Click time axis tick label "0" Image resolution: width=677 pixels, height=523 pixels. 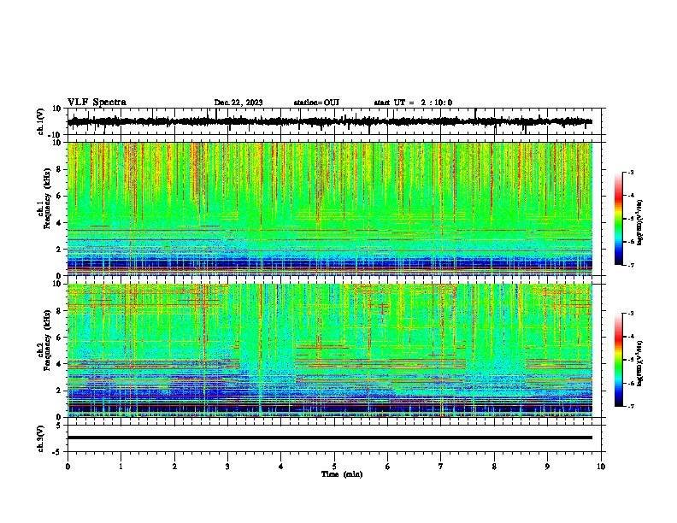tap(68, 467)
